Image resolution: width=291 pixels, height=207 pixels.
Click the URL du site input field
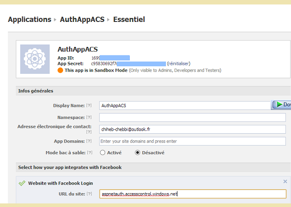(x=193, y=194)
